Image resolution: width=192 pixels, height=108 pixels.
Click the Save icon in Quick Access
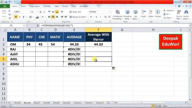tap(6, 2)
